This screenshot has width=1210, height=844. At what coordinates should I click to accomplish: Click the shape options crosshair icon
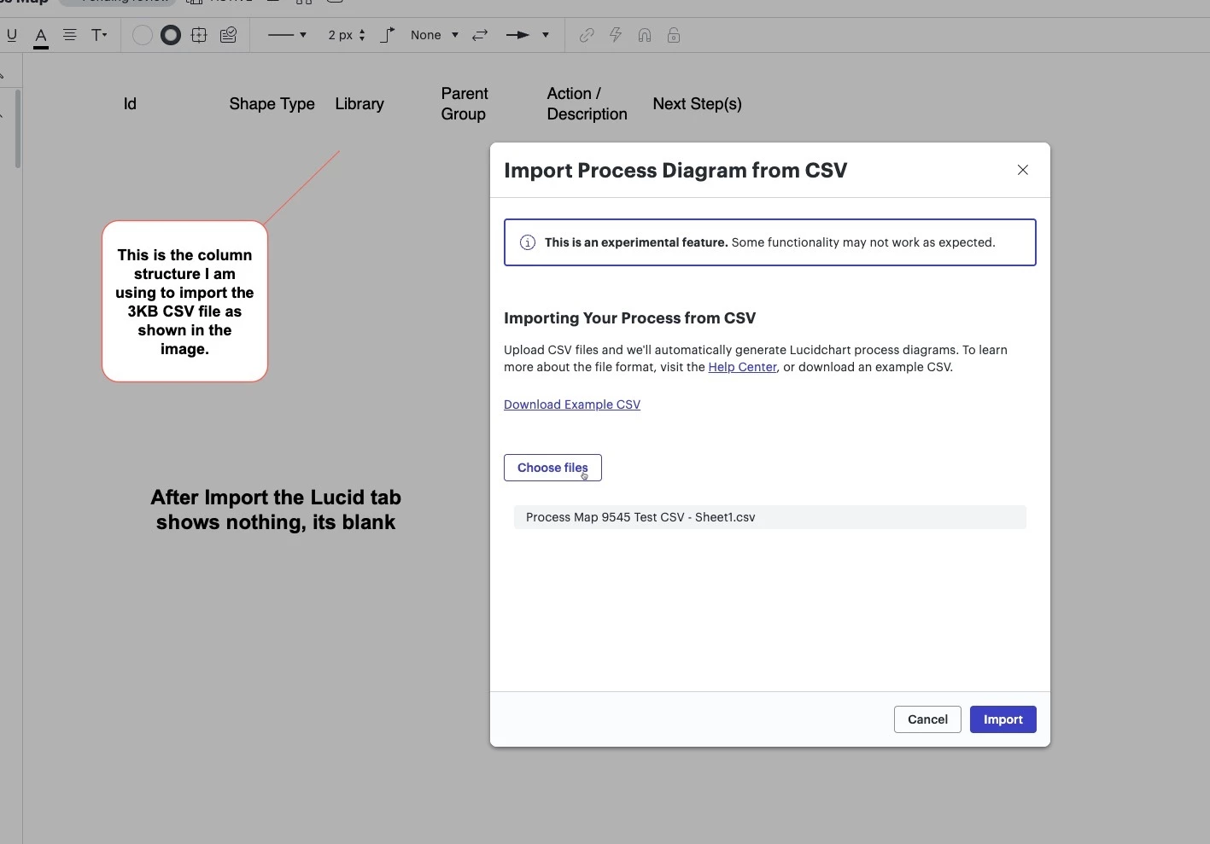click(x=199, y=35)
